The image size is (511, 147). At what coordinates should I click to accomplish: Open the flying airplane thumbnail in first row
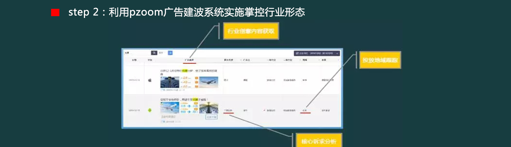209,82
